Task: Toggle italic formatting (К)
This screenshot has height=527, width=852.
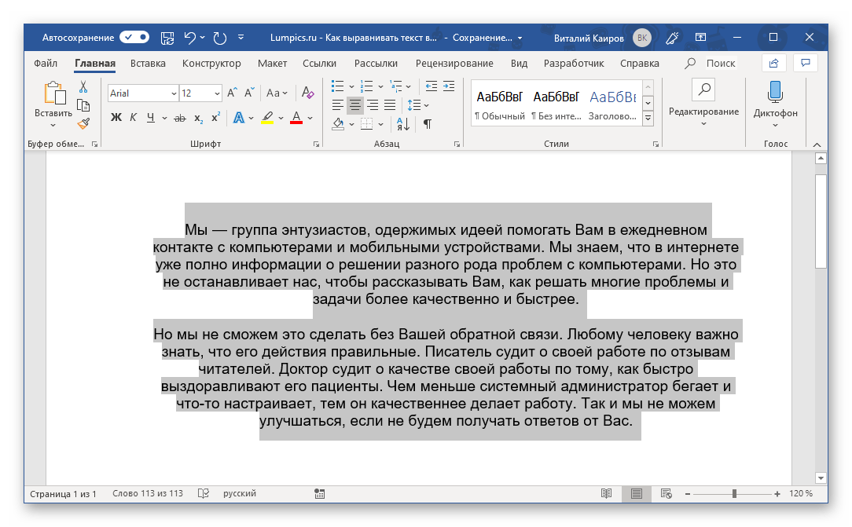Action: point(133,118)
